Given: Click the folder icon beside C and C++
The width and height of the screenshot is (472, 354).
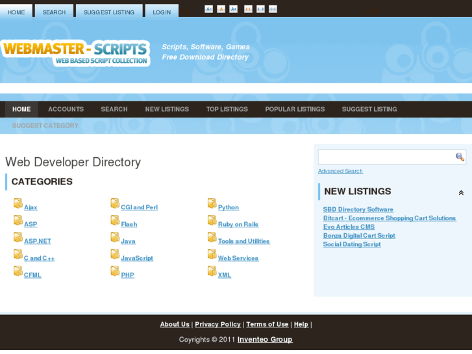Looking at the screenshot, I should [18, 254].
